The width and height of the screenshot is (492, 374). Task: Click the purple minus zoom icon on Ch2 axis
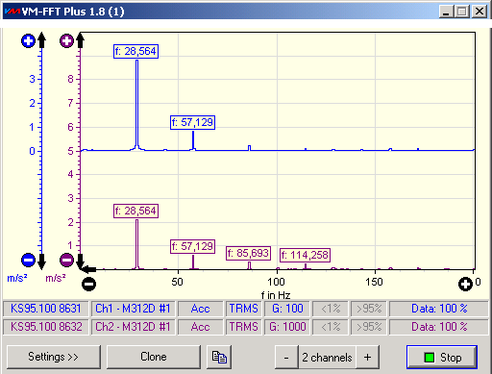point(66,260)
